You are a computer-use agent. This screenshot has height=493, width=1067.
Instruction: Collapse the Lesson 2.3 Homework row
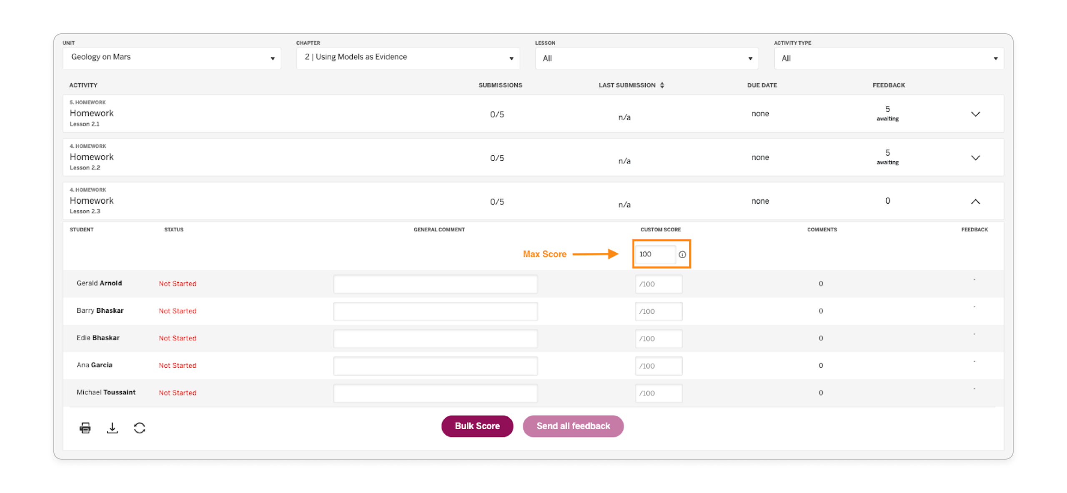point(975,202)
